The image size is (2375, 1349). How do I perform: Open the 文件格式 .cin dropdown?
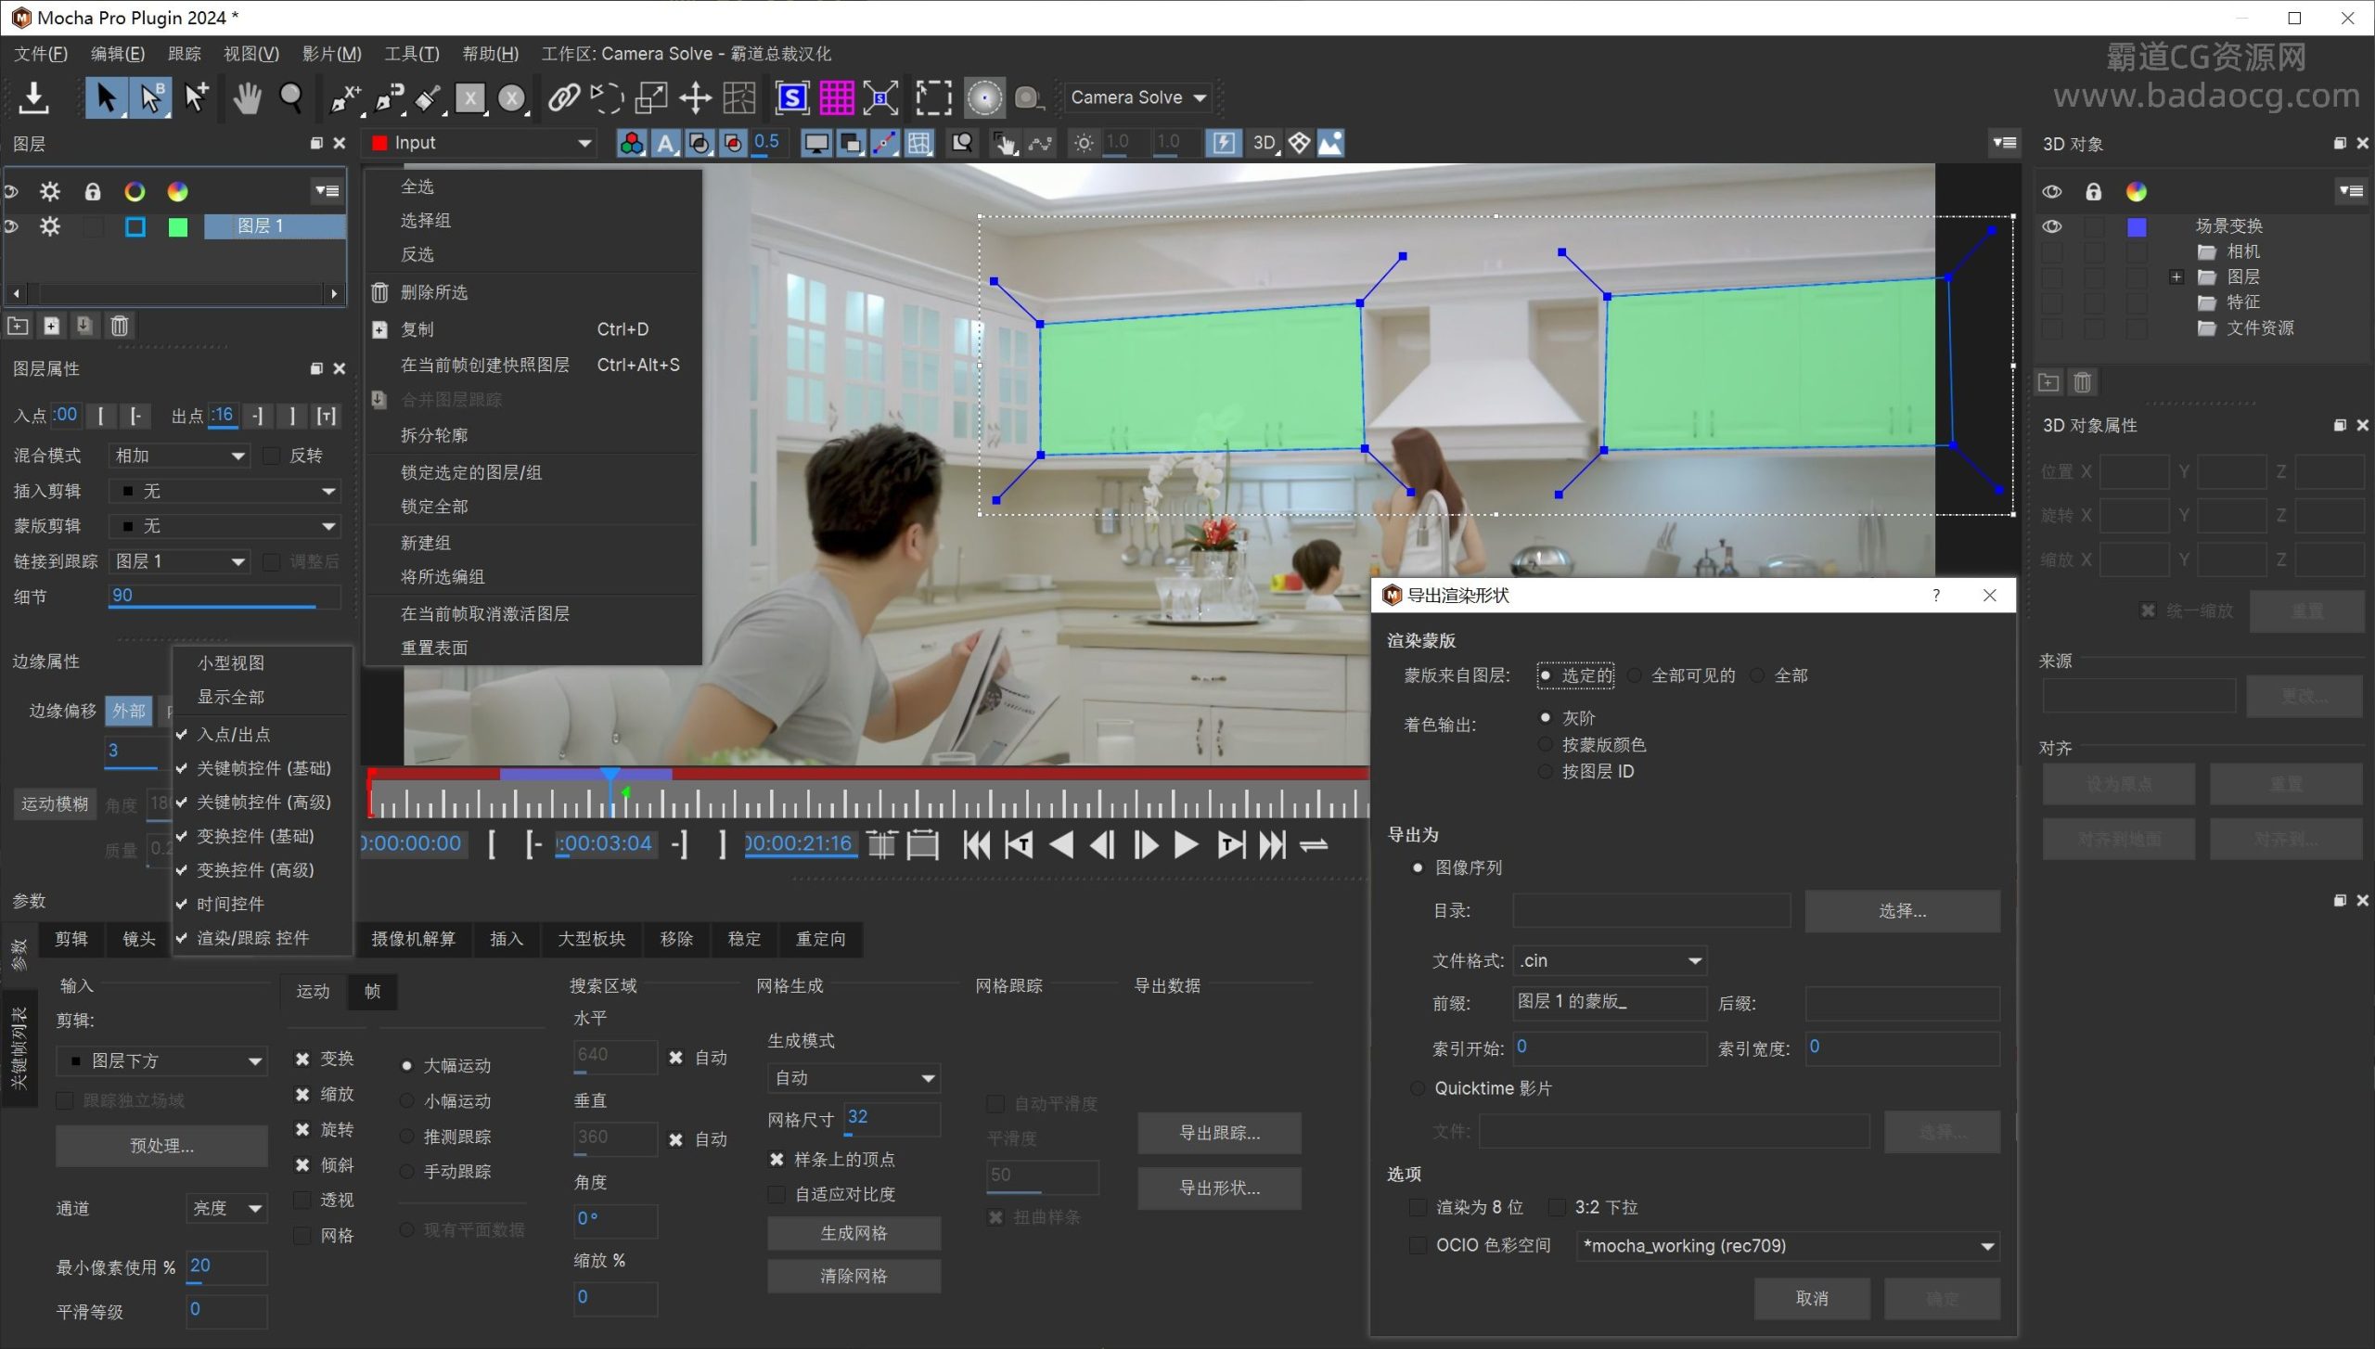click(1610, 960)
